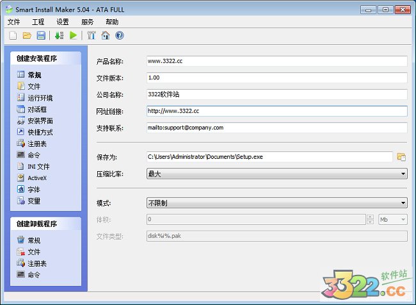Select 文件 under 创建卸载程序
The height and width of the screenshot is (305, 416).
pos(34,252)
